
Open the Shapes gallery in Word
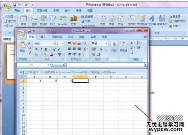coord(53,21)
